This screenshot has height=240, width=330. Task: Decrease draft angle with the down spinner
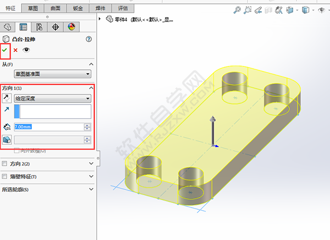coord(87,142)
